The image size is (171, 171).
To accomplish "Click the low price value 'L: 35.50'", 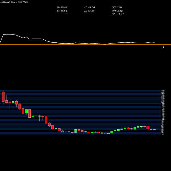I will point(89,11).
